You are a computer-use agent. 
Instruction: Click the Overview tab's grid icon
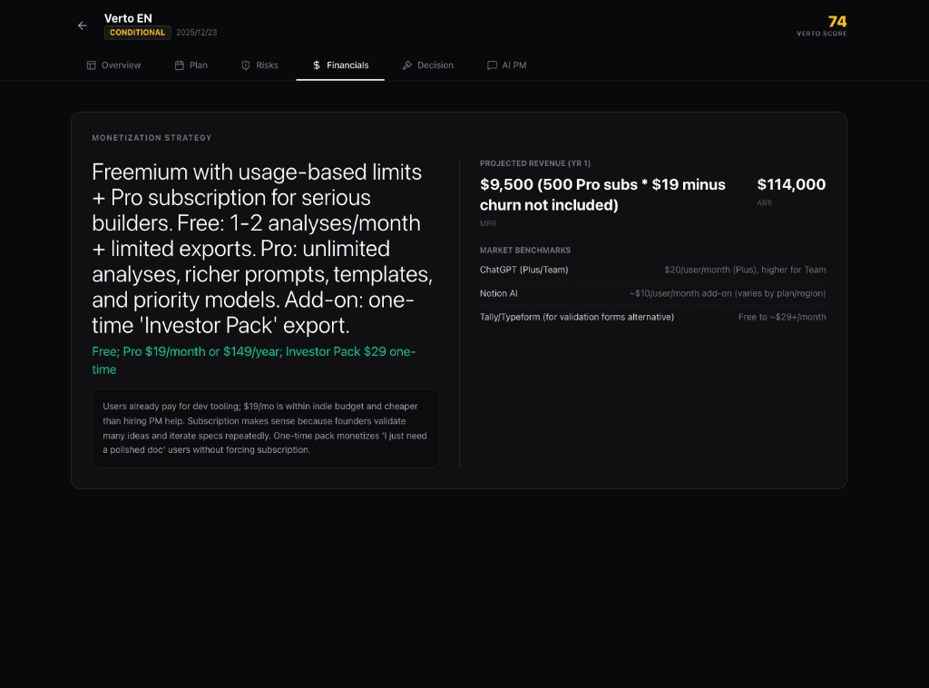[x=91, y=65]
